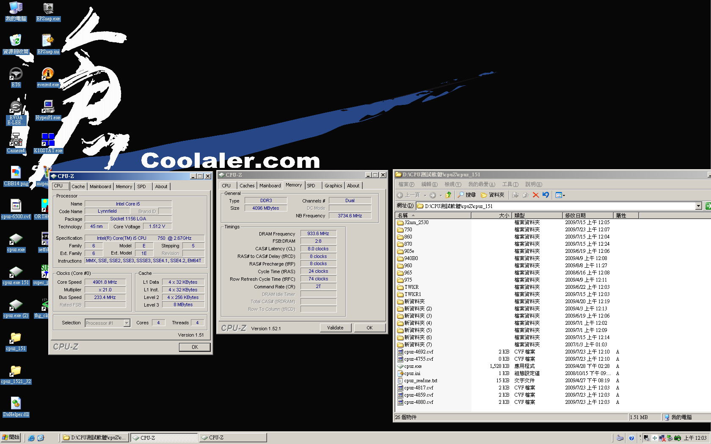Open the EVGA E-LEET desktop shortcut
Screen dimensions: 711x444
[16, 113]
